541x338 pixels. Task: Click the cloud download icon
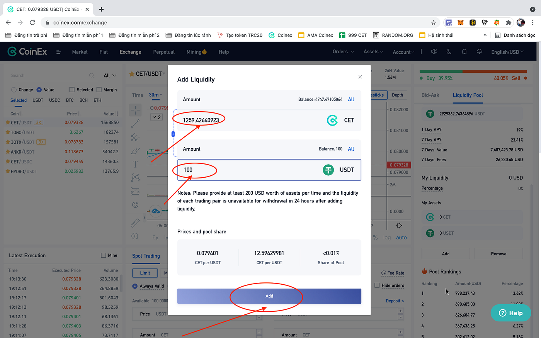tap(479, 51)
